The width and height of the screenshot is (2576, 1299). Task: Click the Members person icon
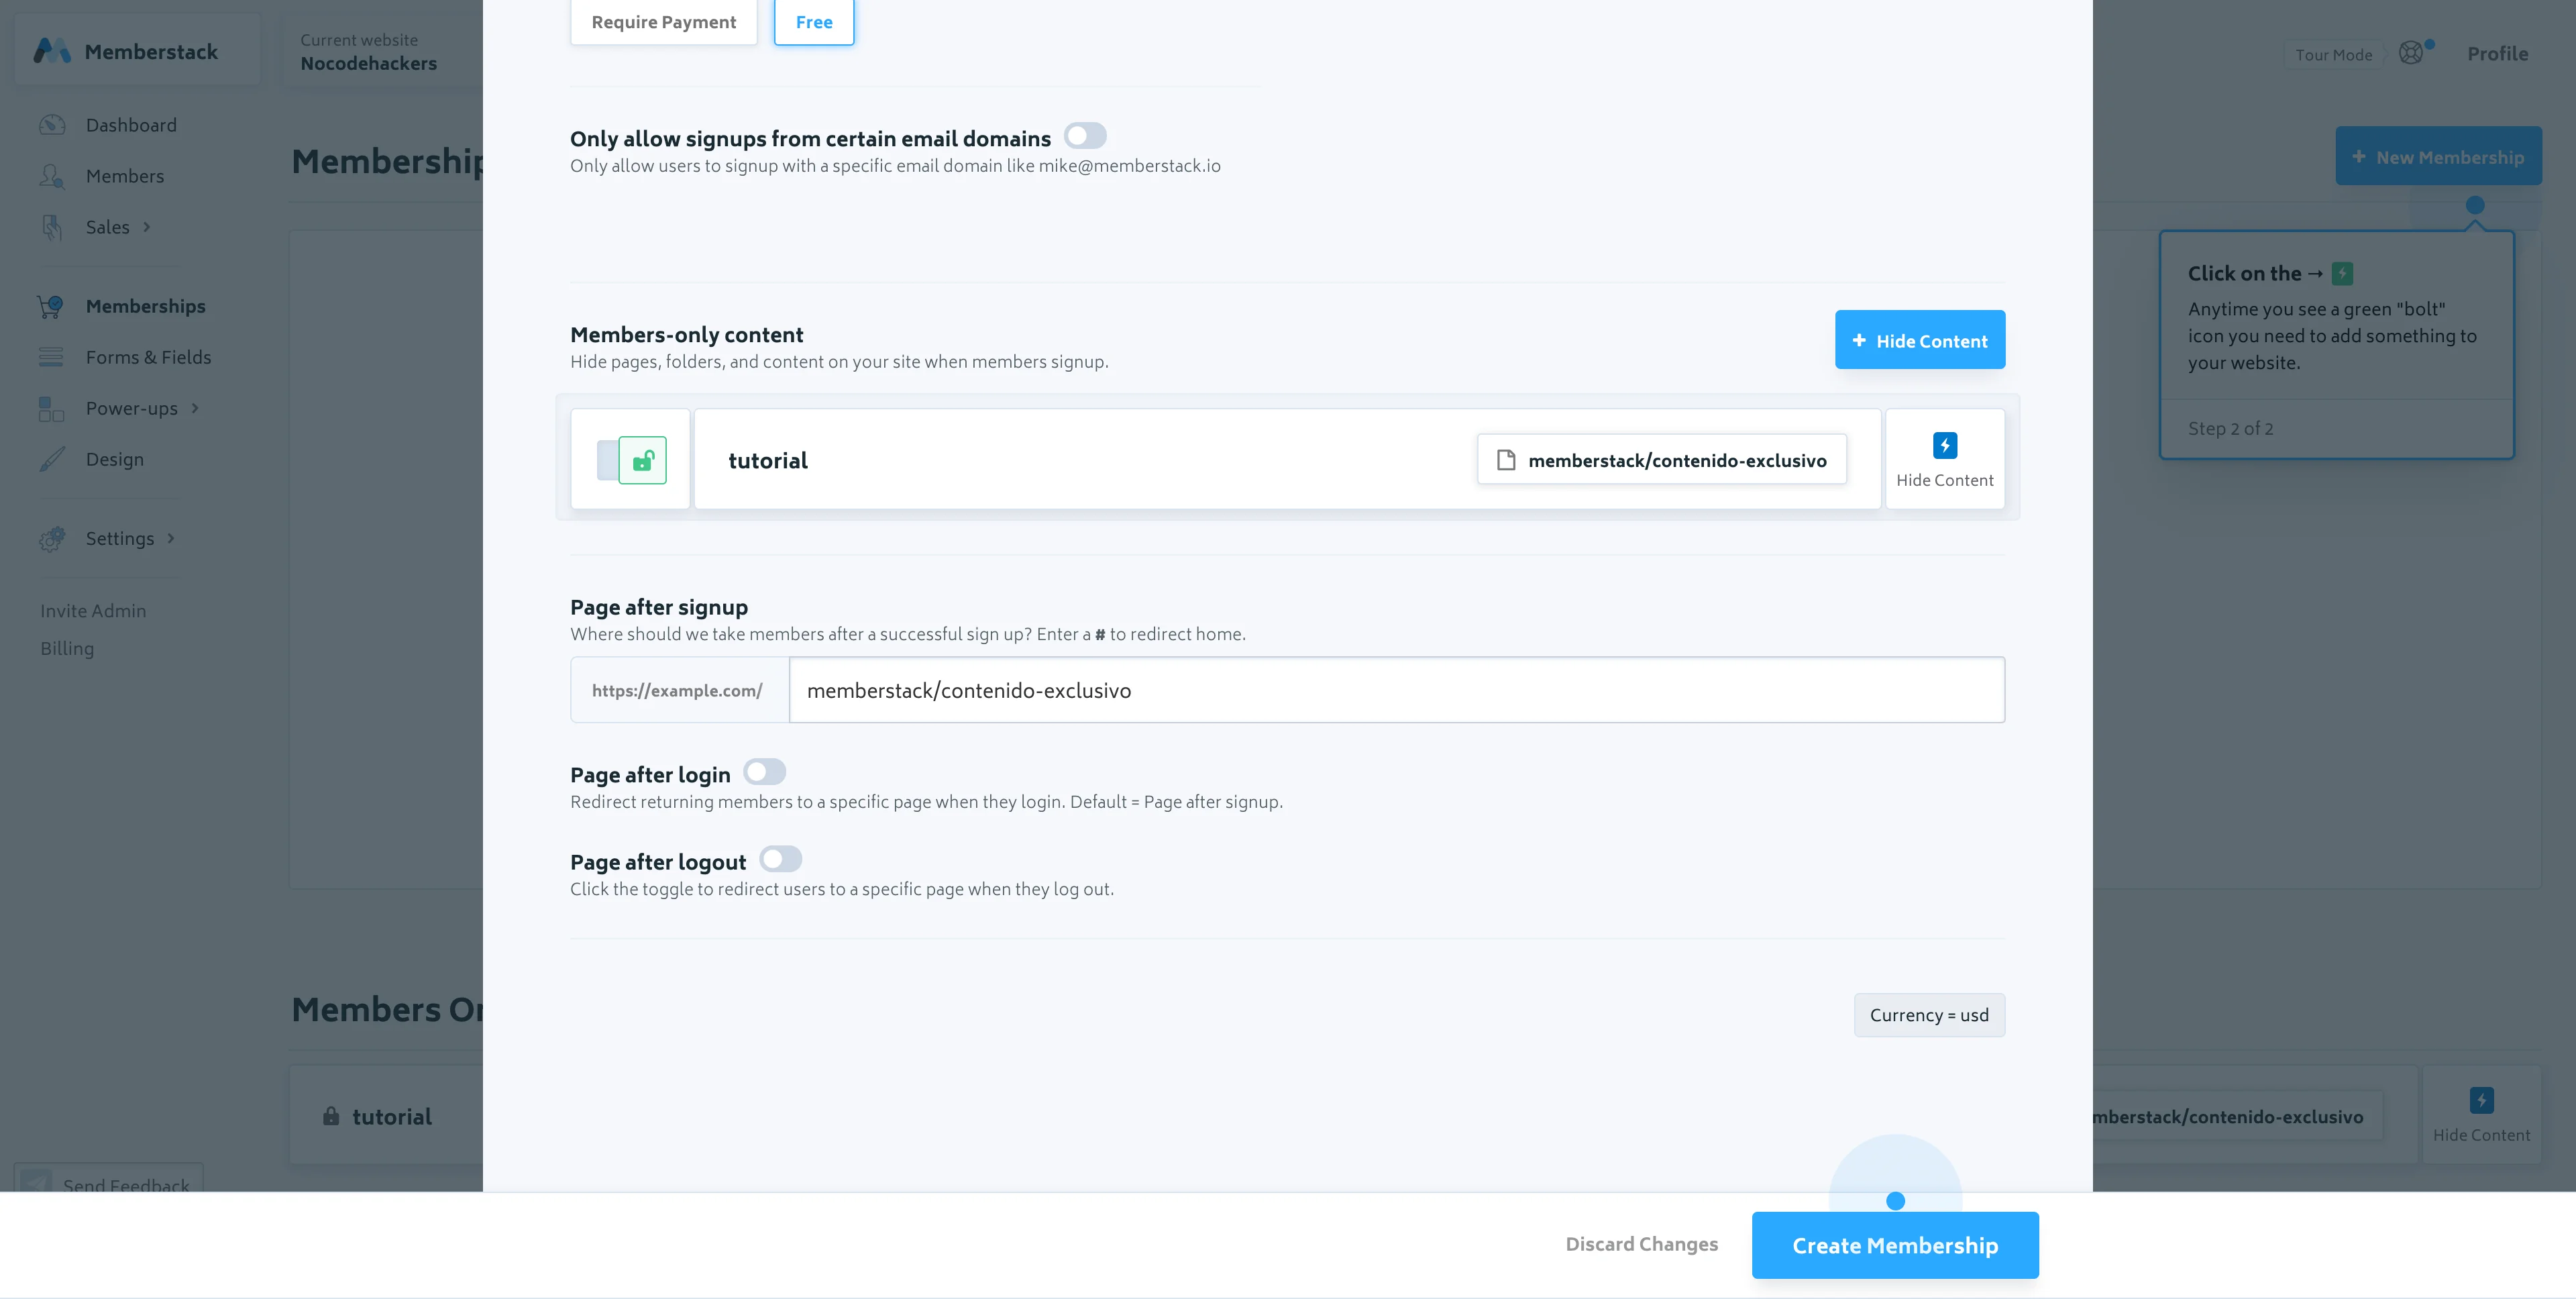click(52, 176)
